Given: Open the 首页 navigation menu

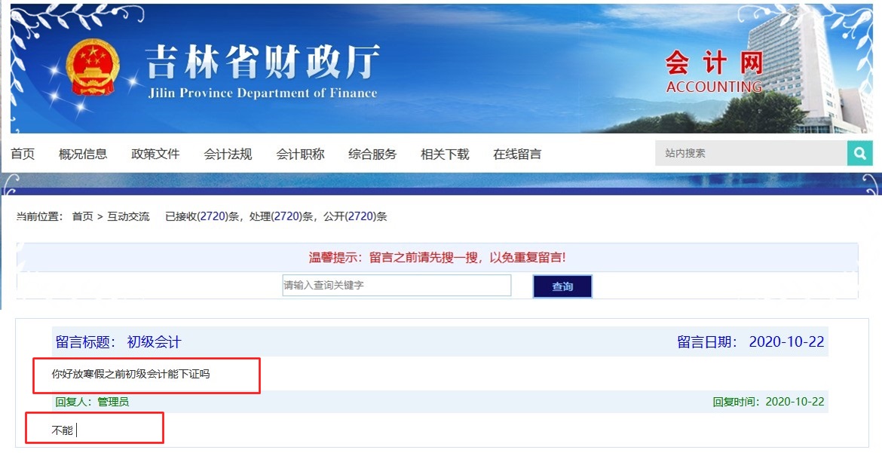Looking at the screenshot, I should (x=23, y=153).
